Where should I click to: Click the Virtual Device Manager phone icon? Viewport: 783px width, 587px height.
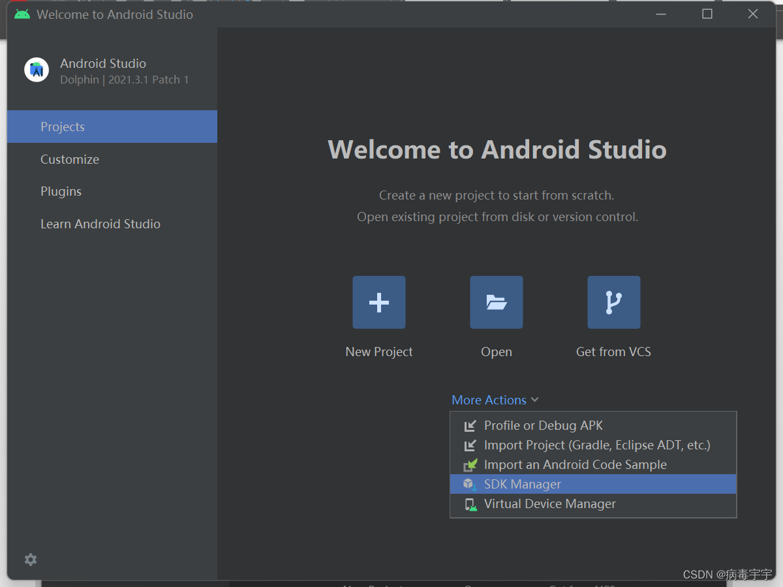coord(470,504)
